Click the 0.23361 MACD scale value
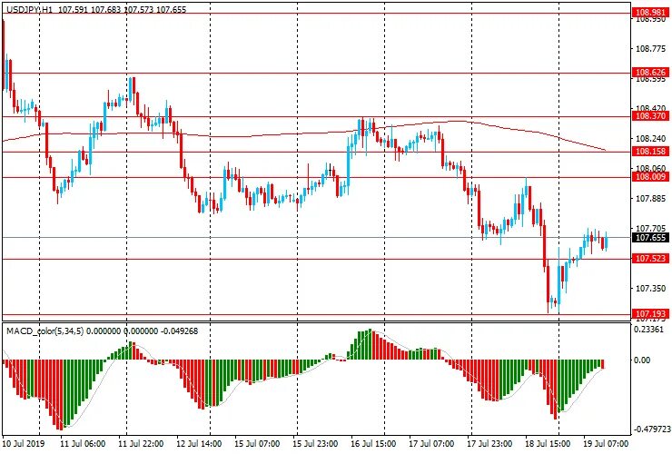 651,330
